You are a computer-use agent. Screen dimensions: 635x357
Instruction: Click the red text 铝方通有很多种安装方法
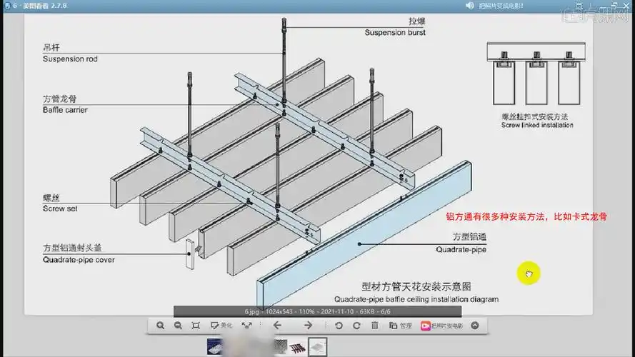(x=495, y=217)
